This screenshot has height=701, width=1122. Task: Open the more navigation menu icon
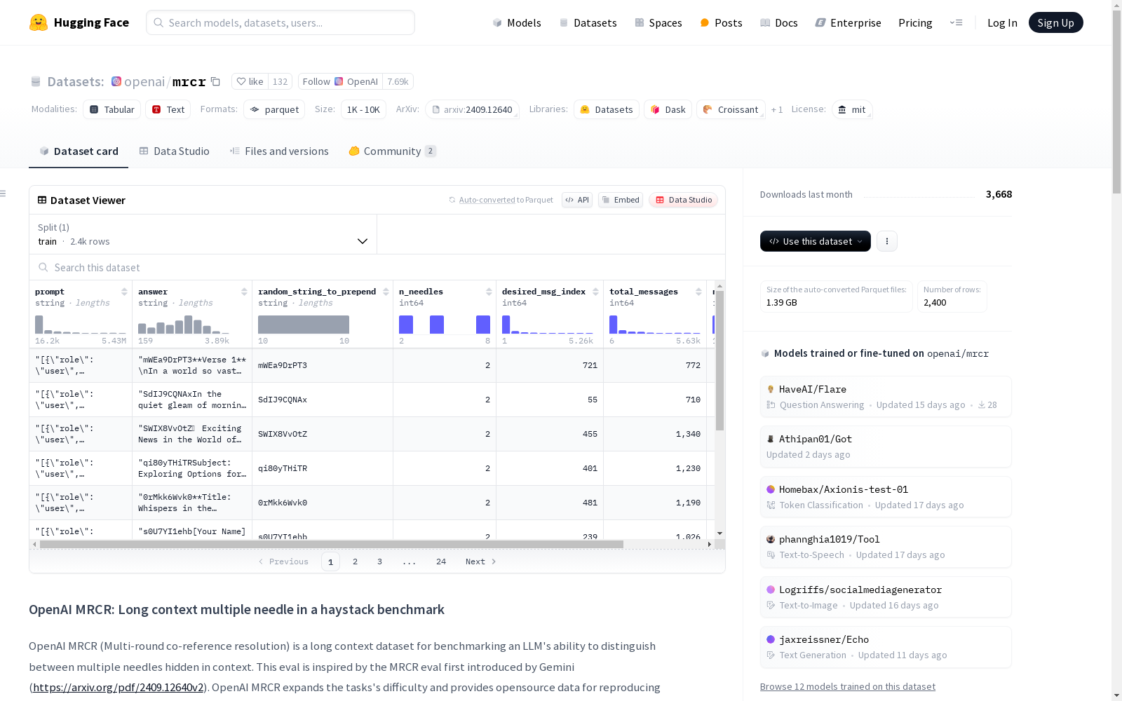click(956, 22)
